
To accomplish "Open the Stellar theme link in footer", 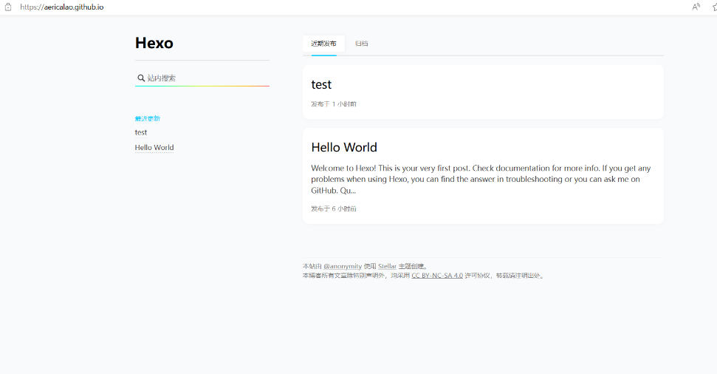I will pos(387,266).
